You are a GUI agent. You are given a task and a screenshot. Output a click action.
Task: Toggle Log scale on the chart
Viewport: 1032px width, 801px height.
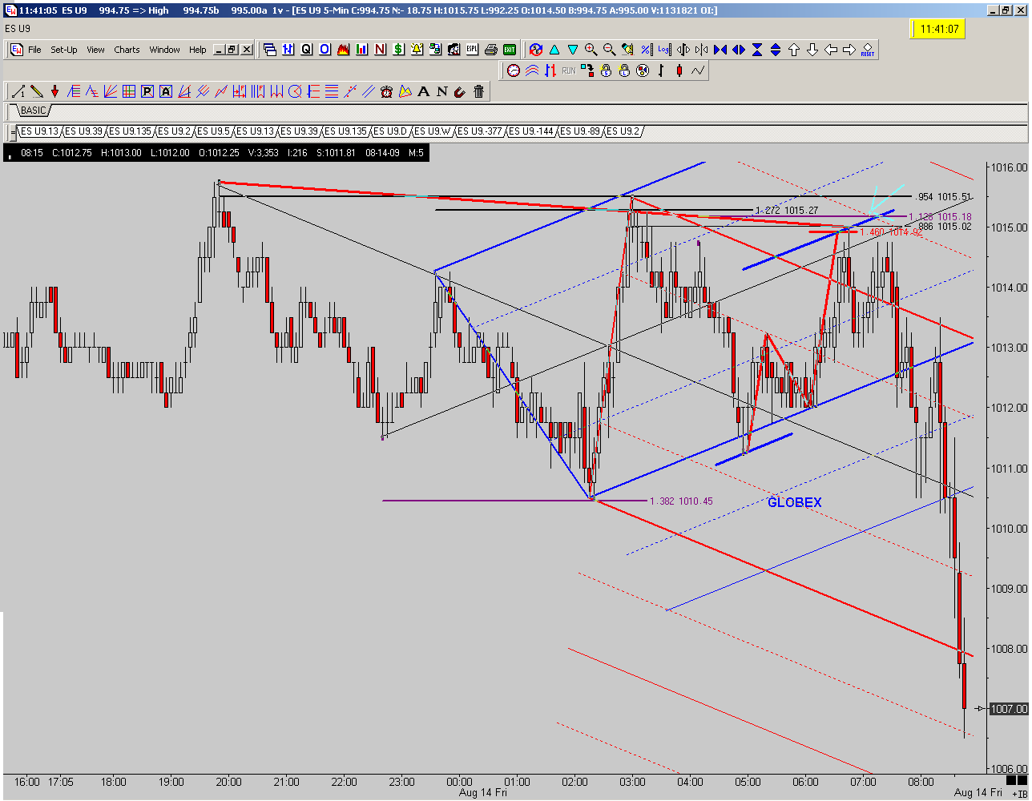(664, 50)
